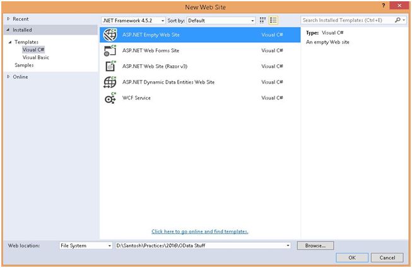Open the Sort by Default dropdown

tap(221, 20)
